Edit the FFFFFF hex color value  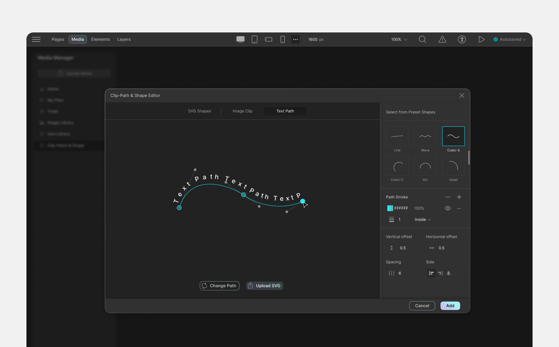pyautogui.click(x=401, y=208)
